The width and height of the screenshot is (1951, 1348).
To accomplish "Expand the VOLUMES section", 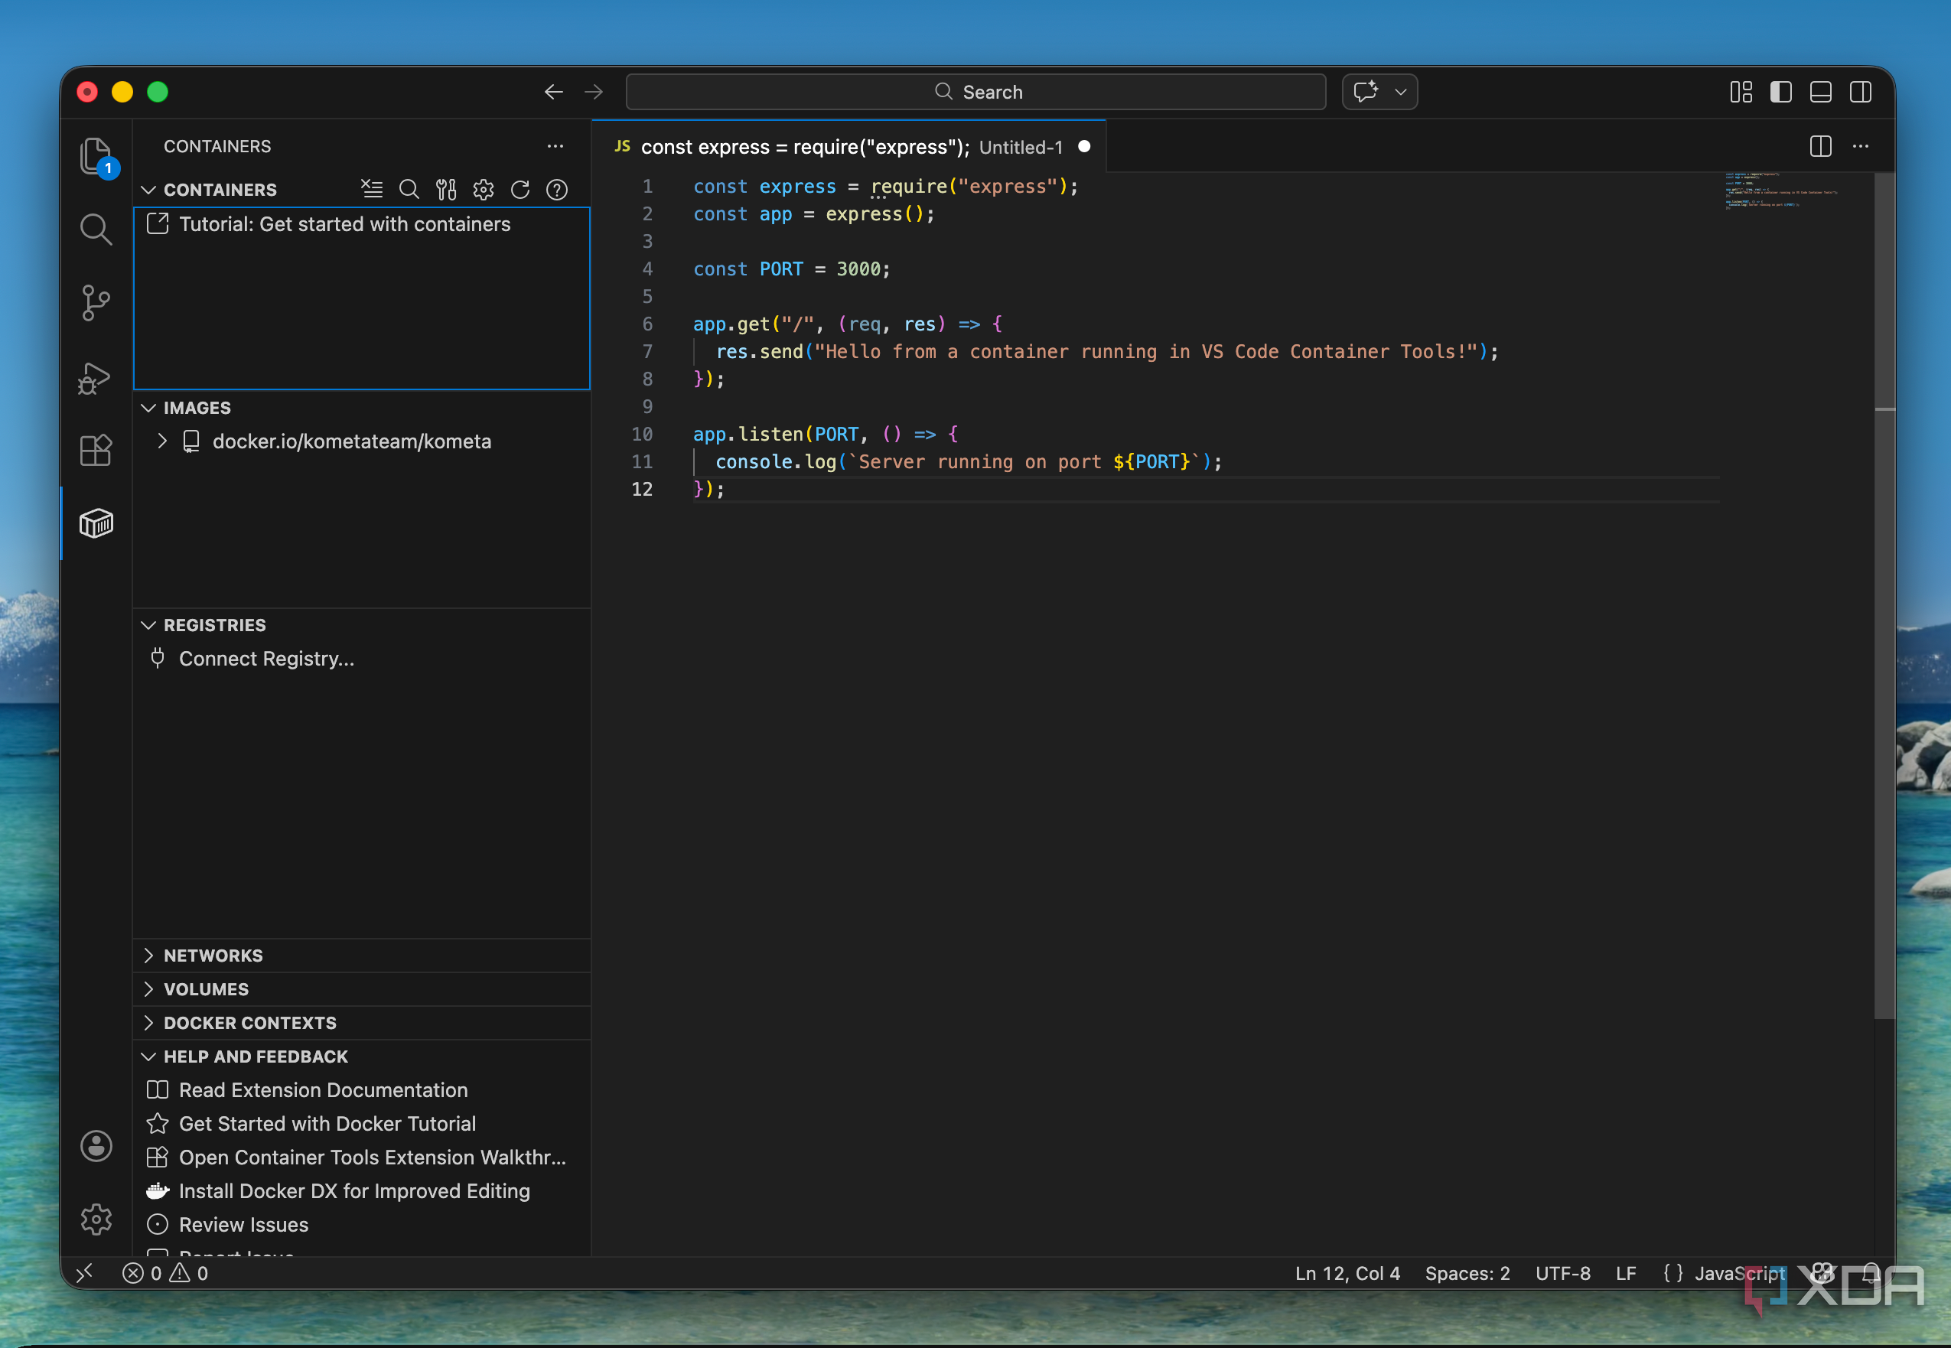I will click(x=148, y=989).
